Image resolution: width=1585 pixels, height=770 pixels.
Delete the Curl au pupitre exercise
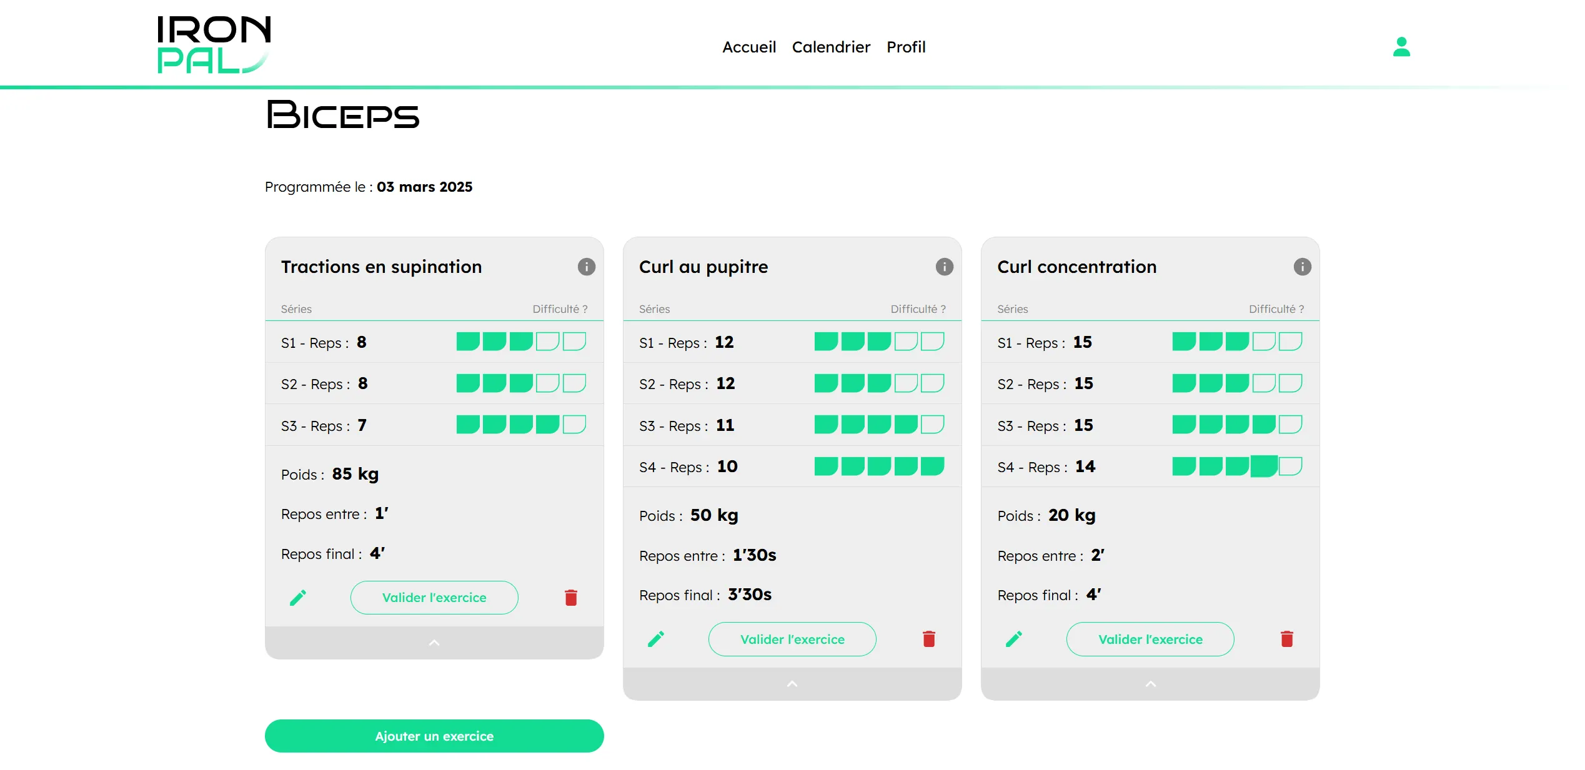tap(928, 639)
